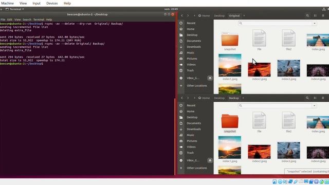Select Home in Original window sidebar
Screen dimensions: 329x185
(x=191, y=29)
